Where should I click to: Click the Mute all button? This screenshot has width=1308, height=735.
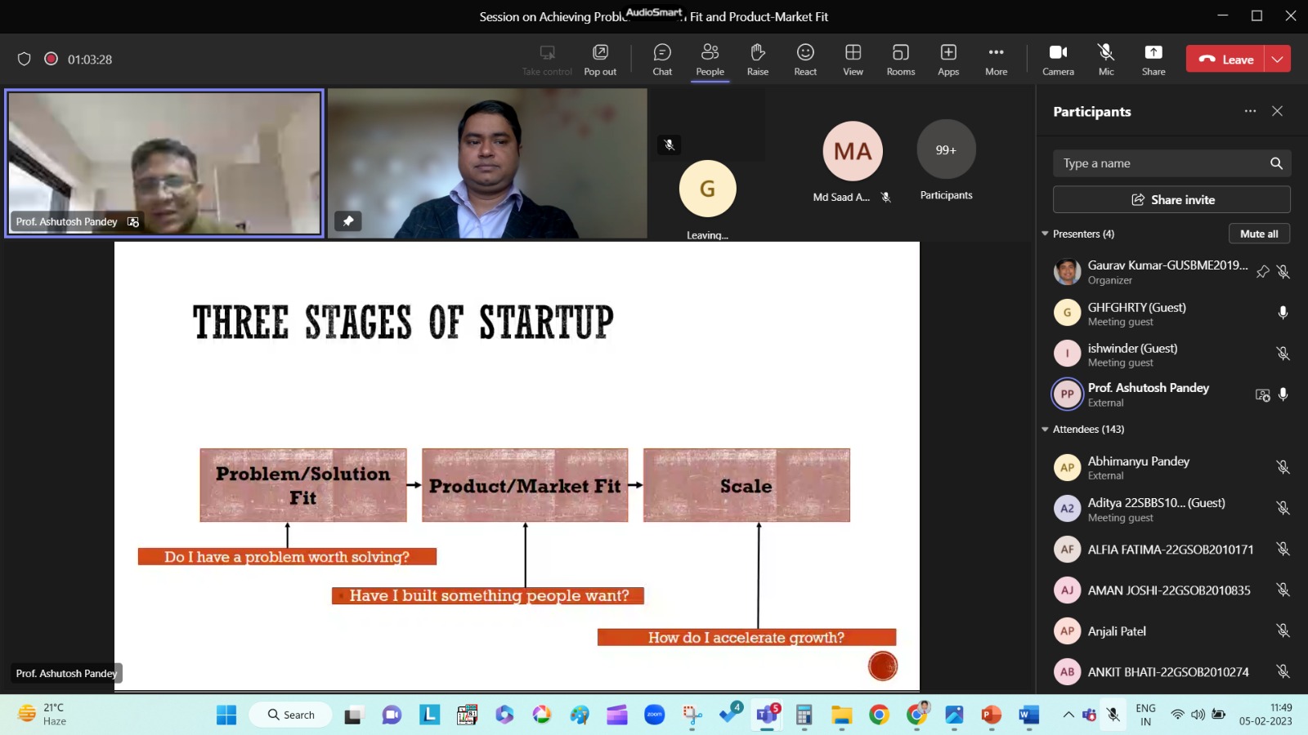point(1259,234)
